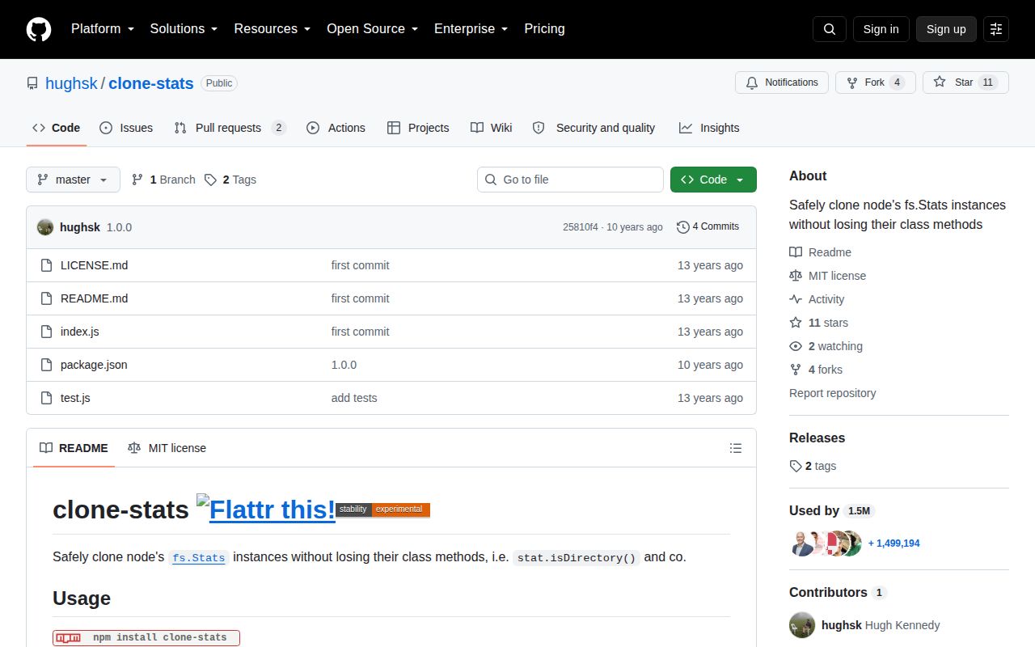
Task: Open the search magnifier button
Action: click(830, 29)
